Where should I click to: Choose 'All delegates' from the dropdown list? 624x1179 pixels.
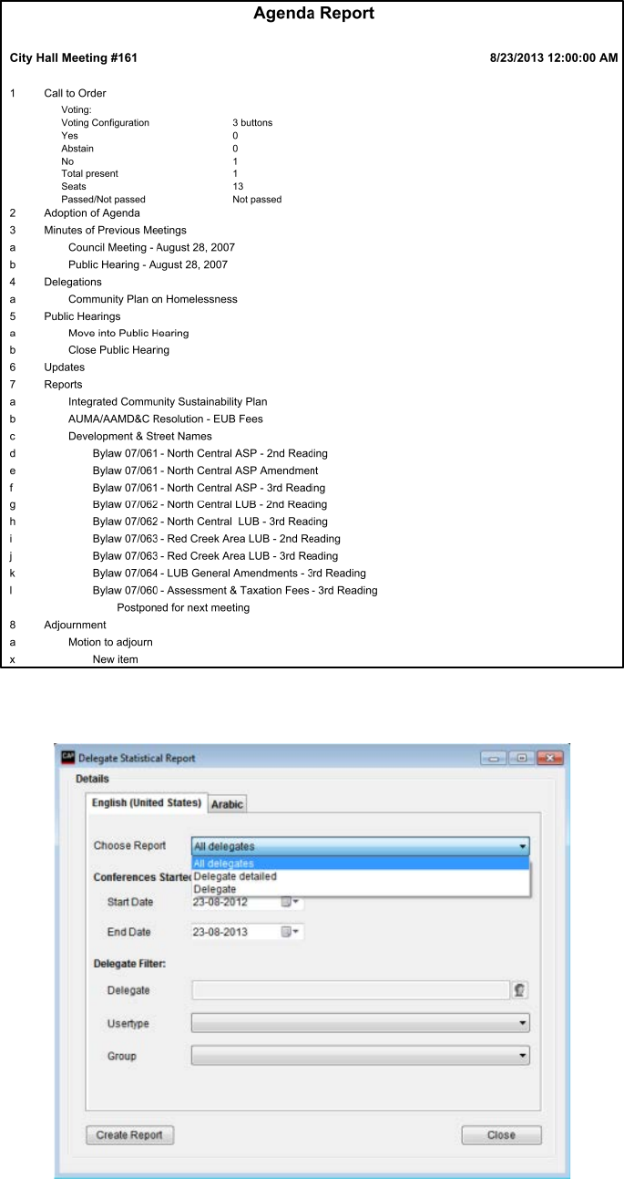pos(361,863)
